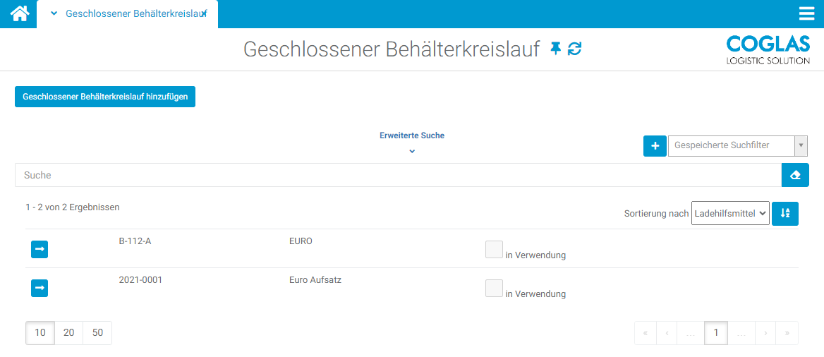The image size is (824, 357).
Task: Show 50 results per page
Action: 97,333
